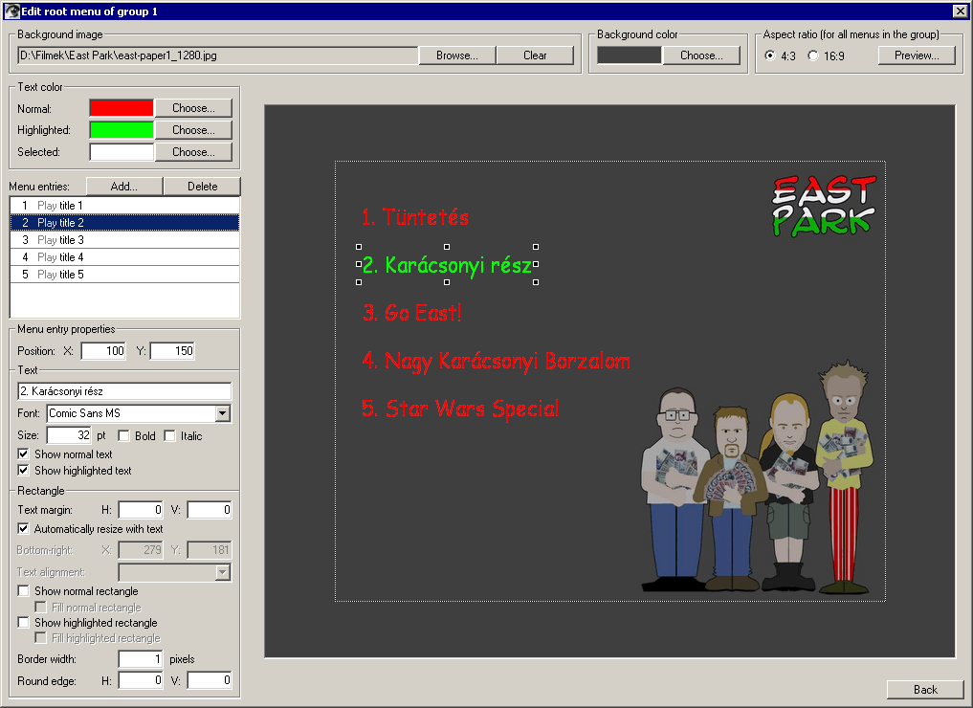Click '2. Karácsonyi rész' in the preview
The height and width of the screenshot is (708, 973).
click(x=447, y=265)
